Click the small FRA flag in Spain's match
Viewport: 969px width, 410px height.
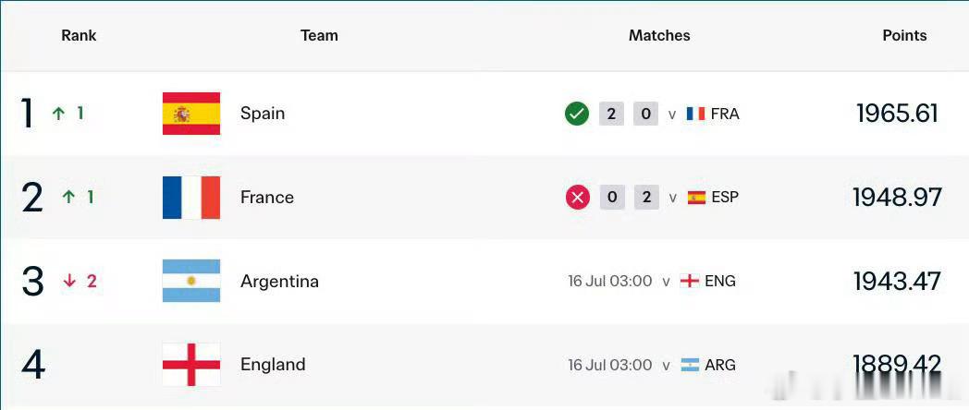tap(695, 114)
